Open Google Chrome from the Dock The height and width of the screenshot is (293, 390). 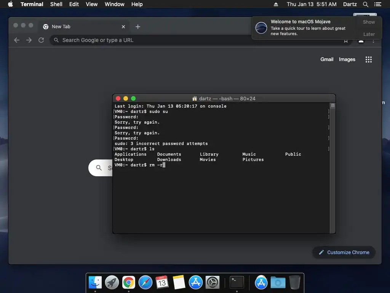[x=129, y=282]
